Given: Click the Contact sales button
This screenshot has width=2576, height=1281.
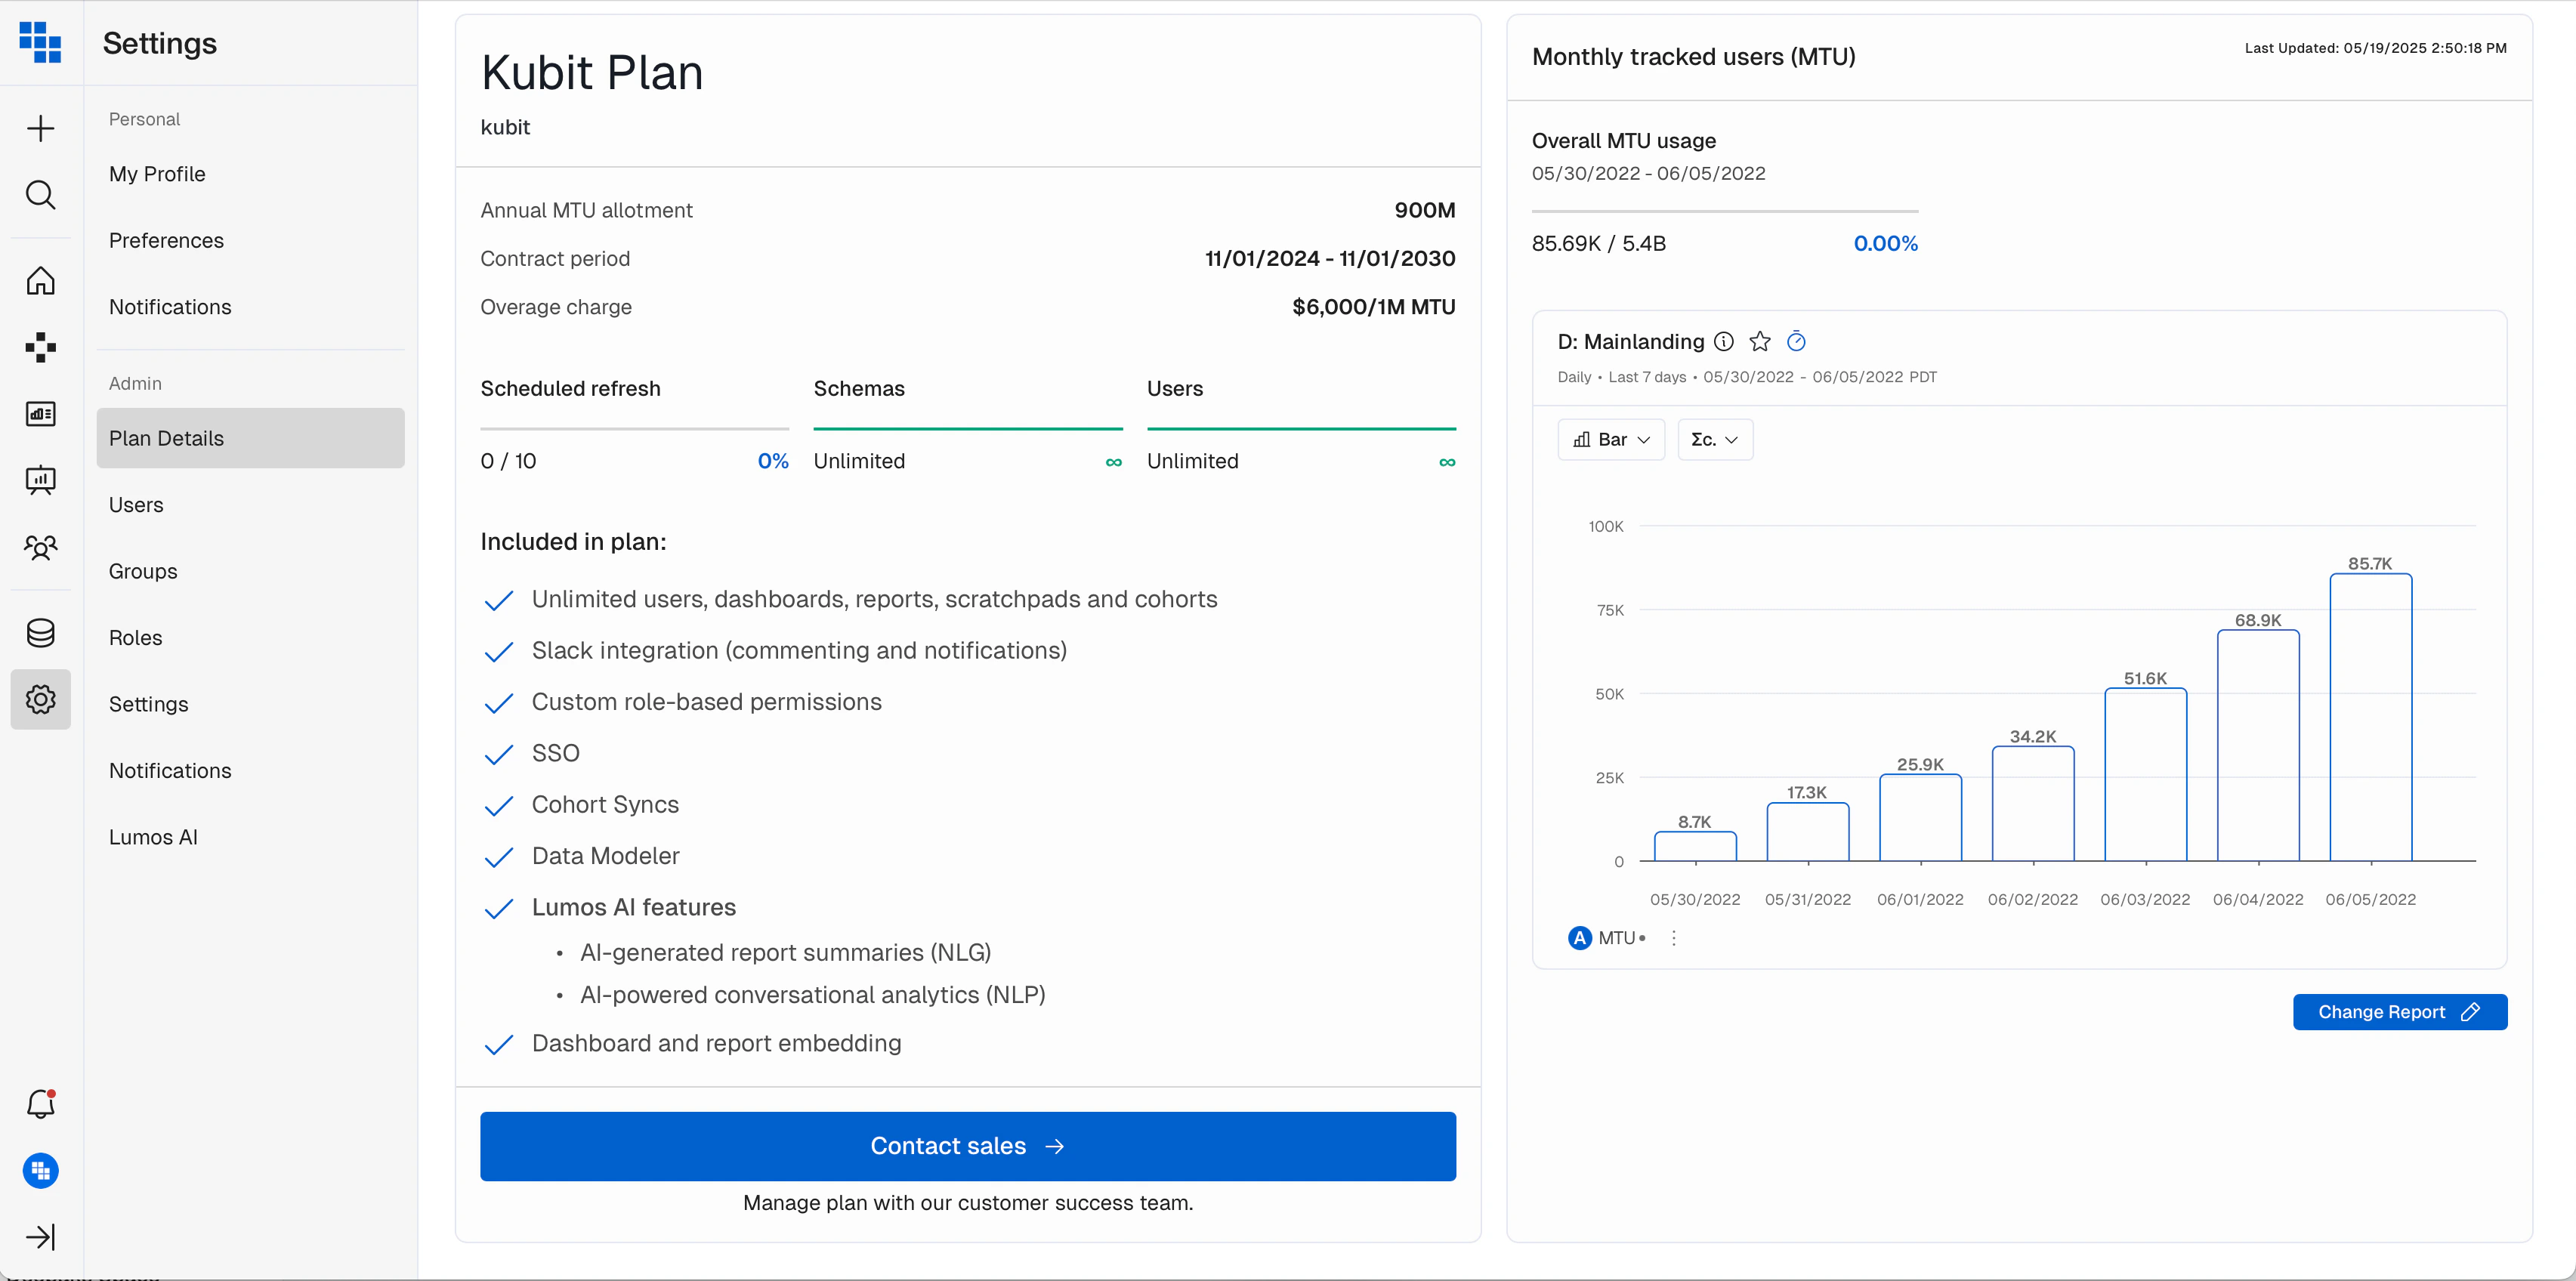Looking at the screenshot, I should point(967,1146).
